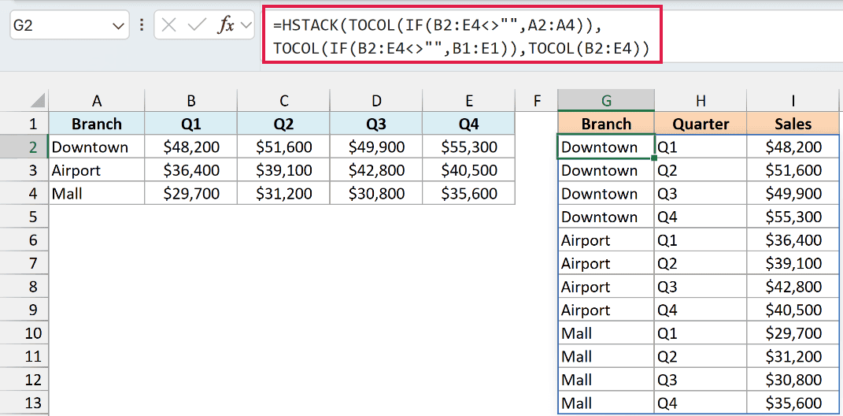Viewport: 843px width, 416px height.
Task: Click cell C3 with $39,100
Action: (284, 170)
